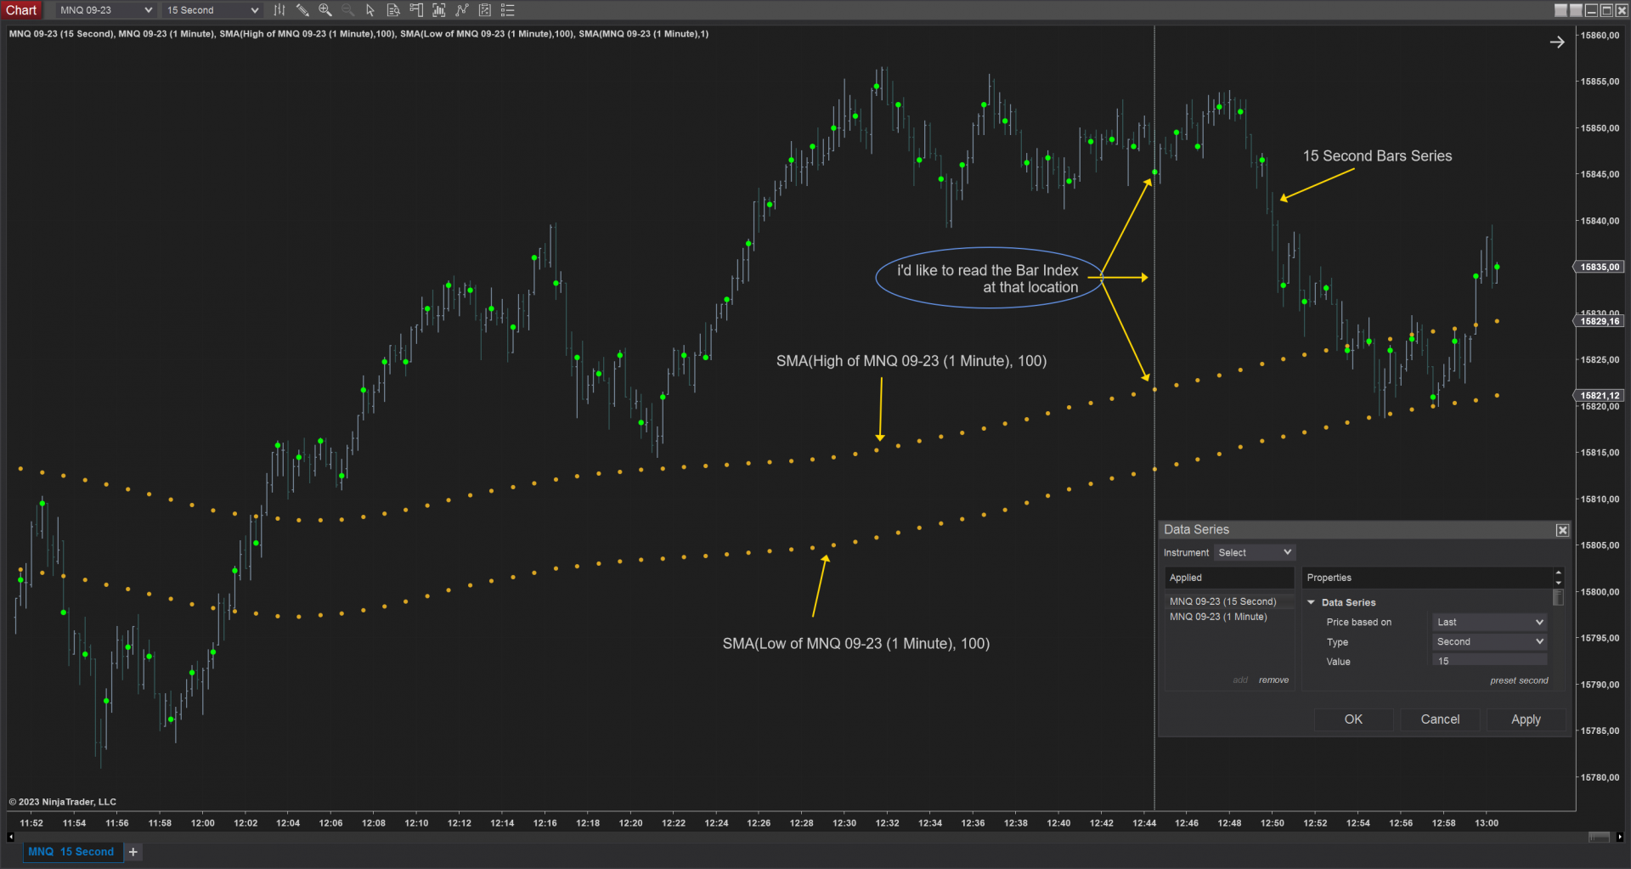The height and width of the screenshot is (869, 1631).
Task: Click the add link under Applied
Action: point(1240,680)
